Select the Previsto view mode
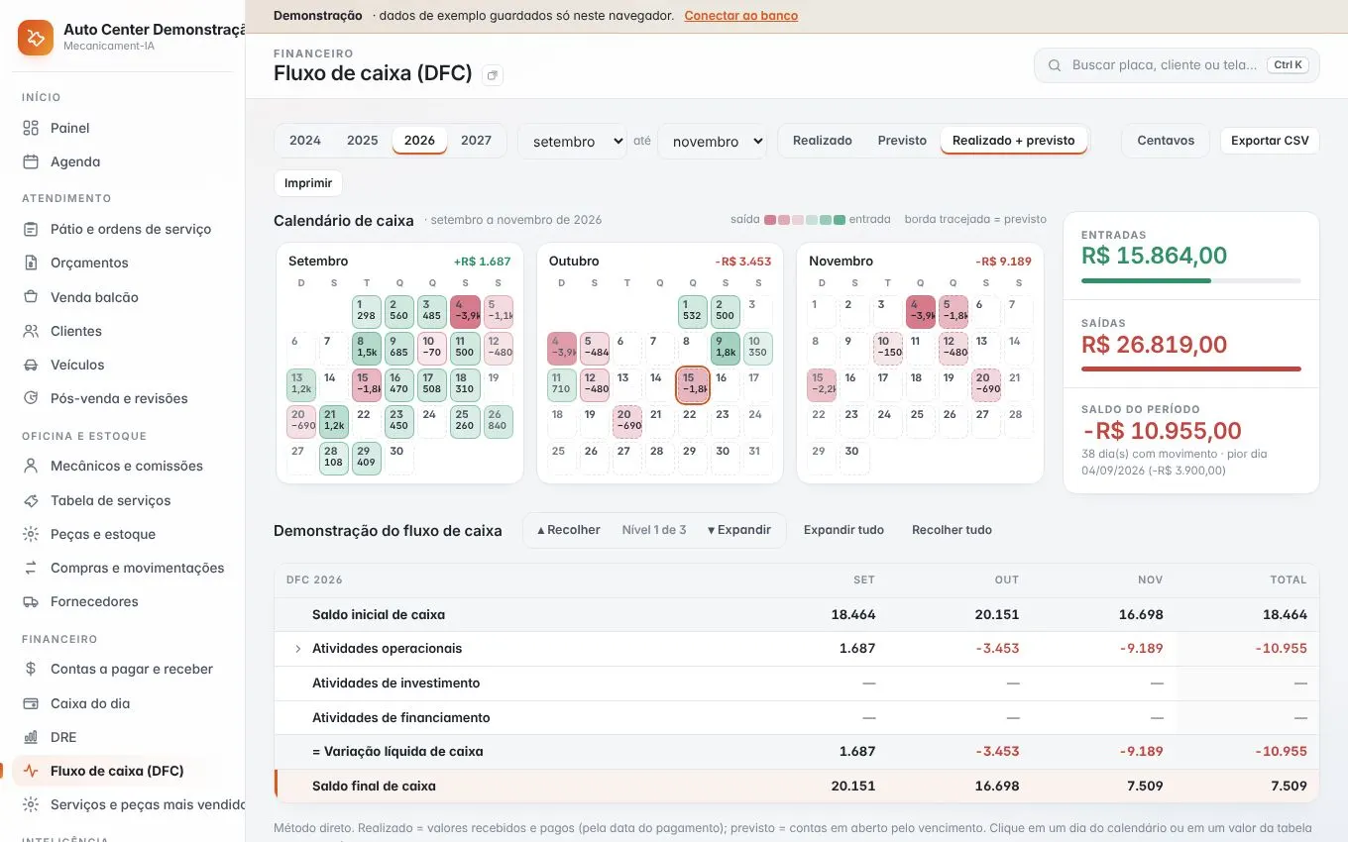The height and width of the screenshot is (842, 1348). click(902, 141)
